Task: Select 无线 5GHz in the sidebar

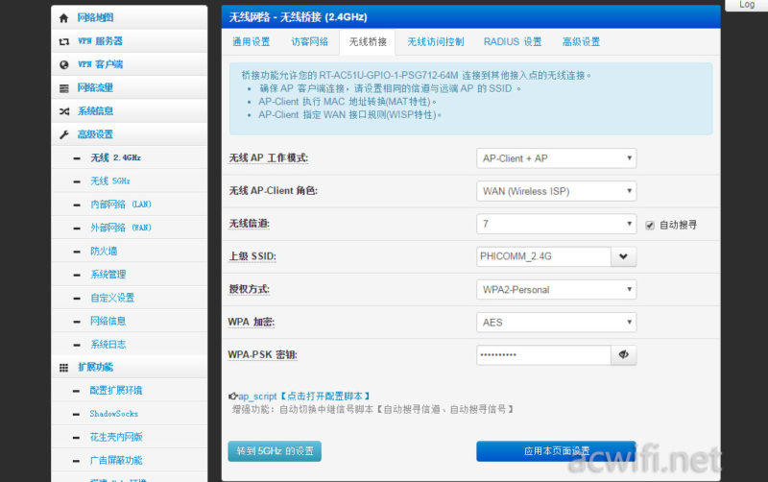Action: 130,181
